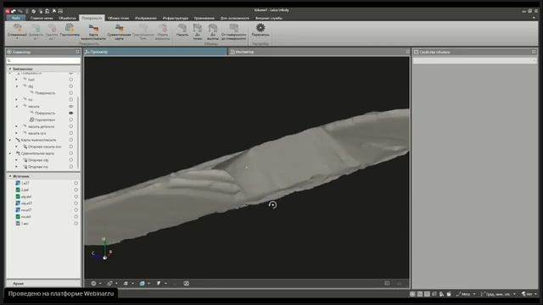This screenshot has height=305, width=543.
Task: Open the Инфраструктура ribbon tab
Action: pyautogui.click(x=176, y=18)
